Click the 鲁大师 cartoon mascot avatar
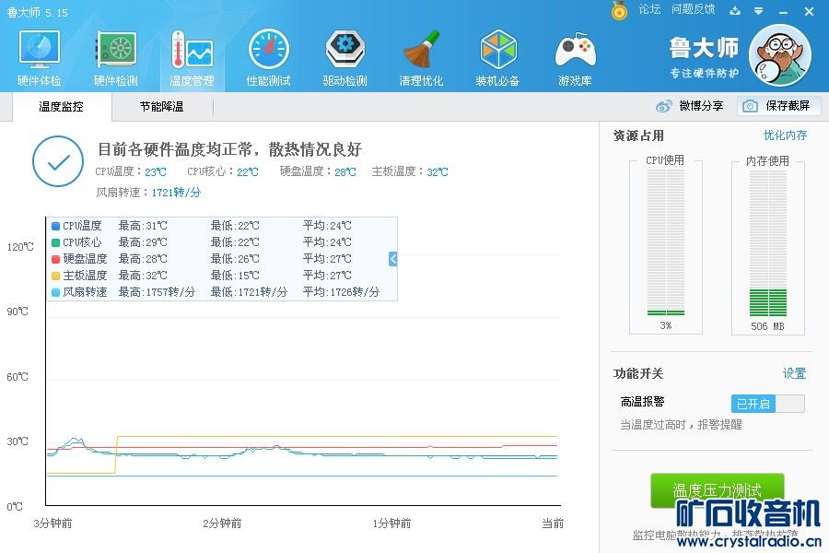The image size is (829, 553). 780,54
